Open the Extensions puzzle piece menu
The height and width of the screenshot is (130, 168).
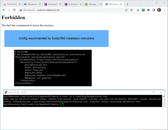coord(148,10)
